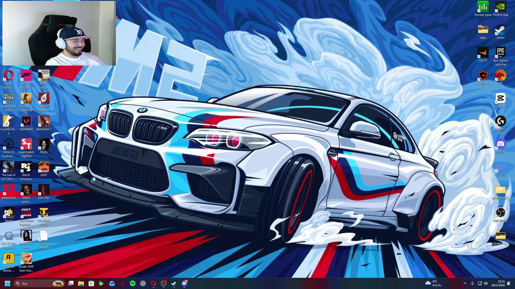515x289 pixels.
Task: Select the Flatwoods Demo desktop icon
Action: click(26, 240)
